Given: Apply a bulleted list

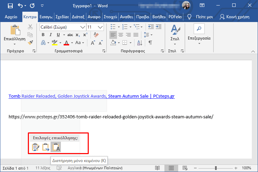Looking at the screenshot, I should tap(113, 27).
